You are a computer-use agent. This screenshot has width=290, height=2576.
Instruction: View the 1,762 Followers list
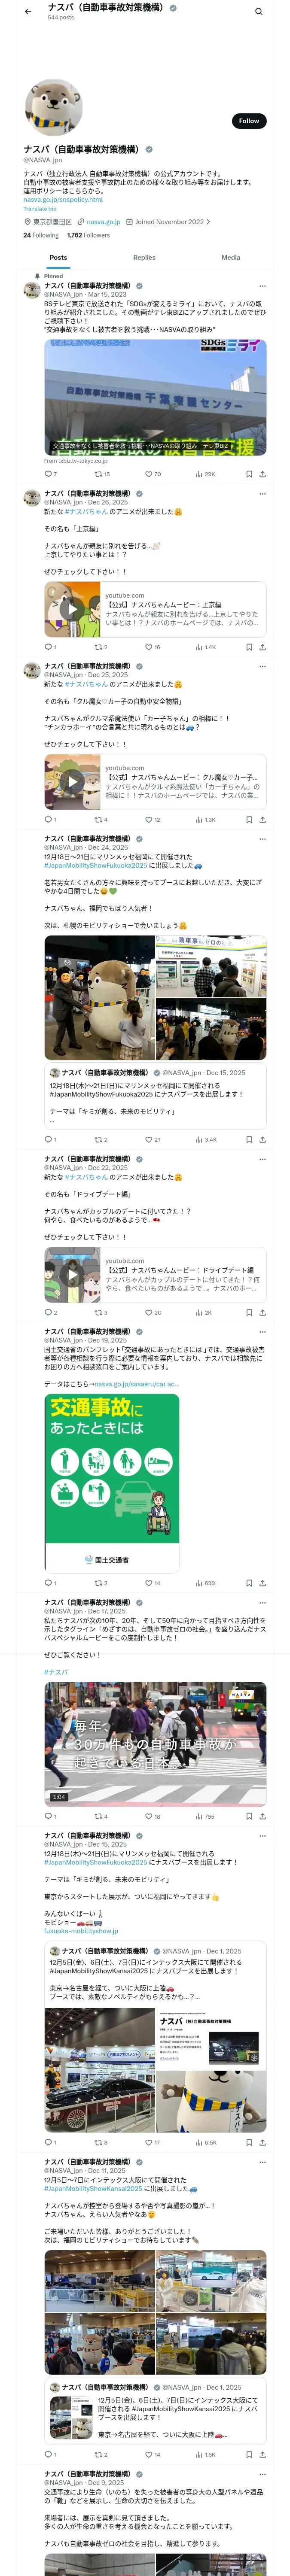click(x=88, y=235)
